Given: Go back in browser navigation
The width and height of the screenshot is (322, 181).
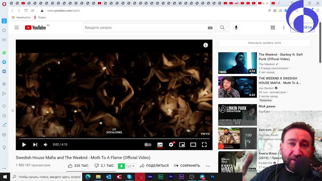Looking at the screenshot, I should point(13,11).
